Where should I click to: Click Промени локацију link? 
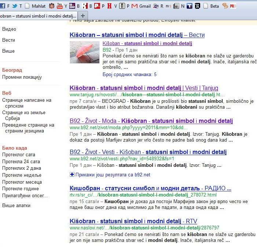22,77
